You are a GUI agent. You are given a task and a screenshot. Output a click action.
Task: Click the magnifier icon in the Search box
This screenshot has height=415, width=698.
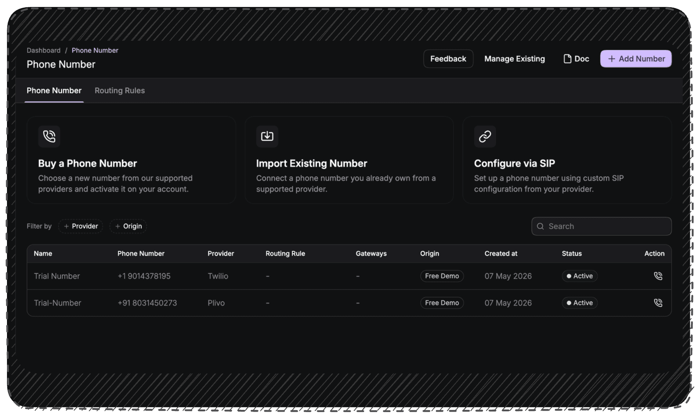coord(540,226)
